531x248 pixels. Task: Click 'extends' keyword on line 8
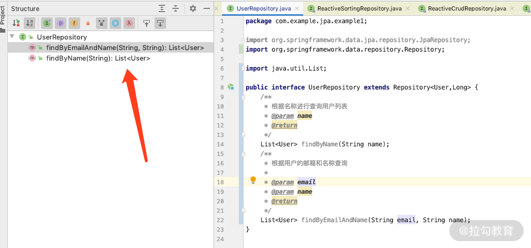(x=376, y=87)
